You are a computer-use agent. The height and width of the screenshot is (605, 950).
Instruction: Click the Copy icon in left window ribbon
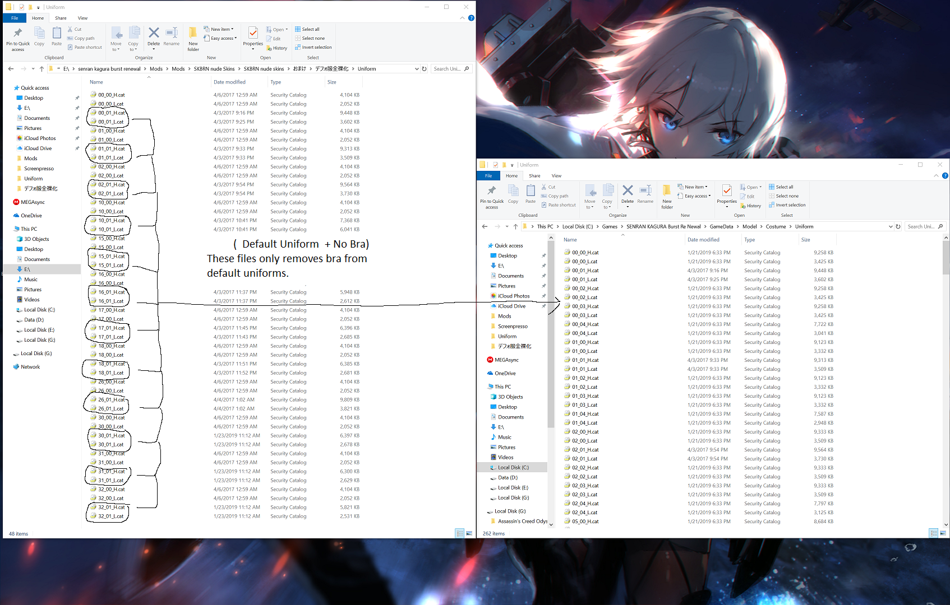click(x=39, y=37)
